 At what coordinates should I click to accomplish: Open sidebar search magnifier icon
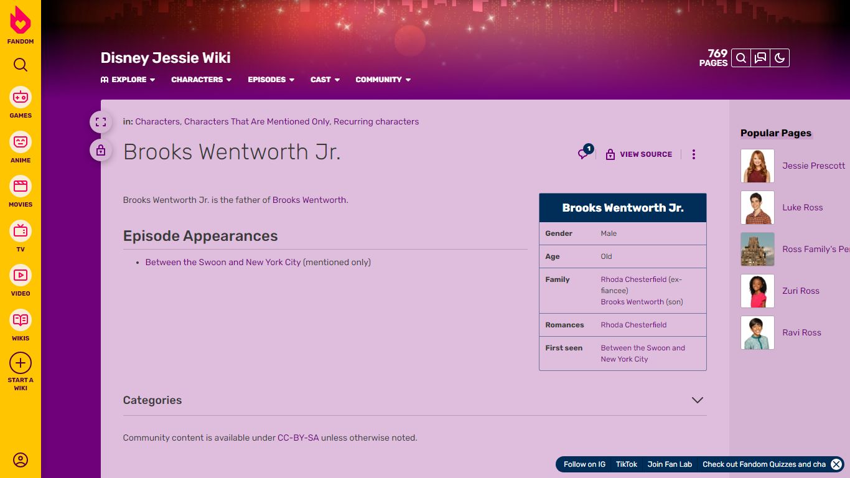coord(21,65)
